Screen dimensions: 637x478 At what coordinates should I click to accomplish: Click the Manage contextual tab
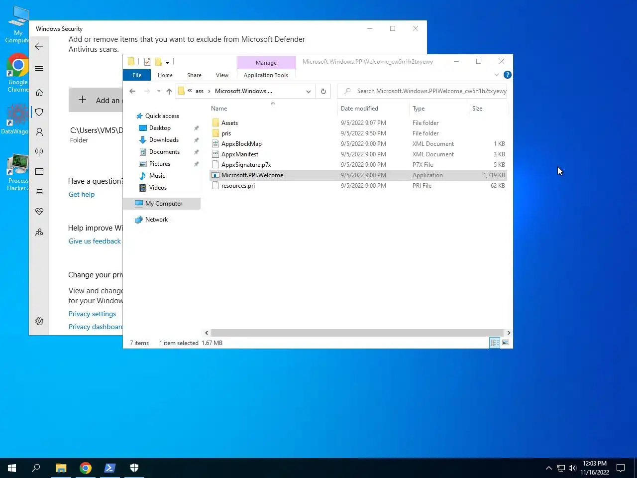266,63
